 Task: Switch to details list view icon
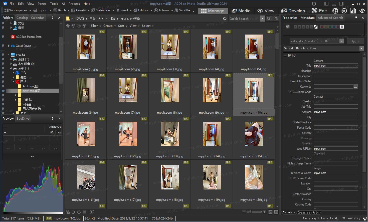tap(276, 212)
